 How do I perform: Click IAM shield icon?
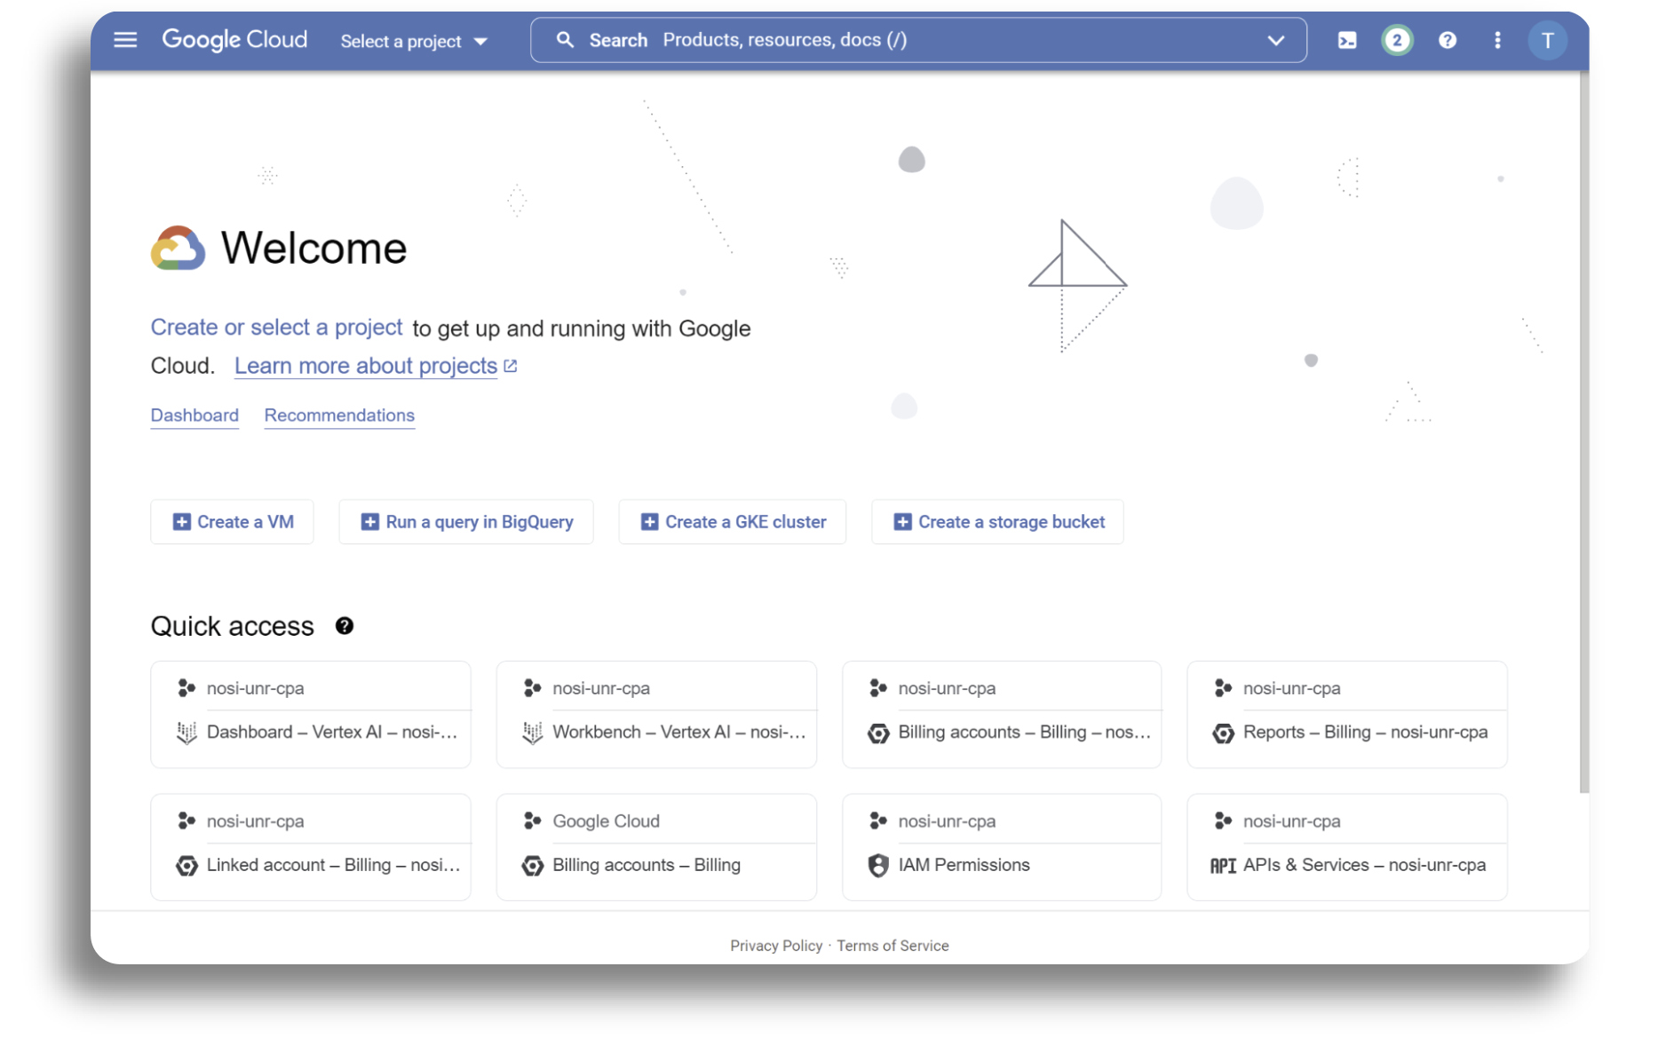(878, 866)
